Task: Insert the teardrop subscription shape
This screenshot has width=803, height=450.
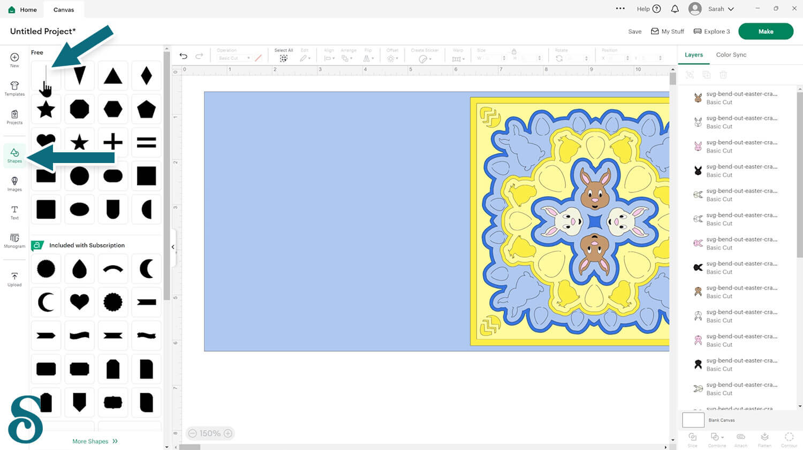Action: (x=79, y=269)
